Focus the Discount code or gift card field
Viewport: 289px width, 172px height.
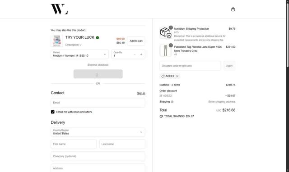pos(190,66)
